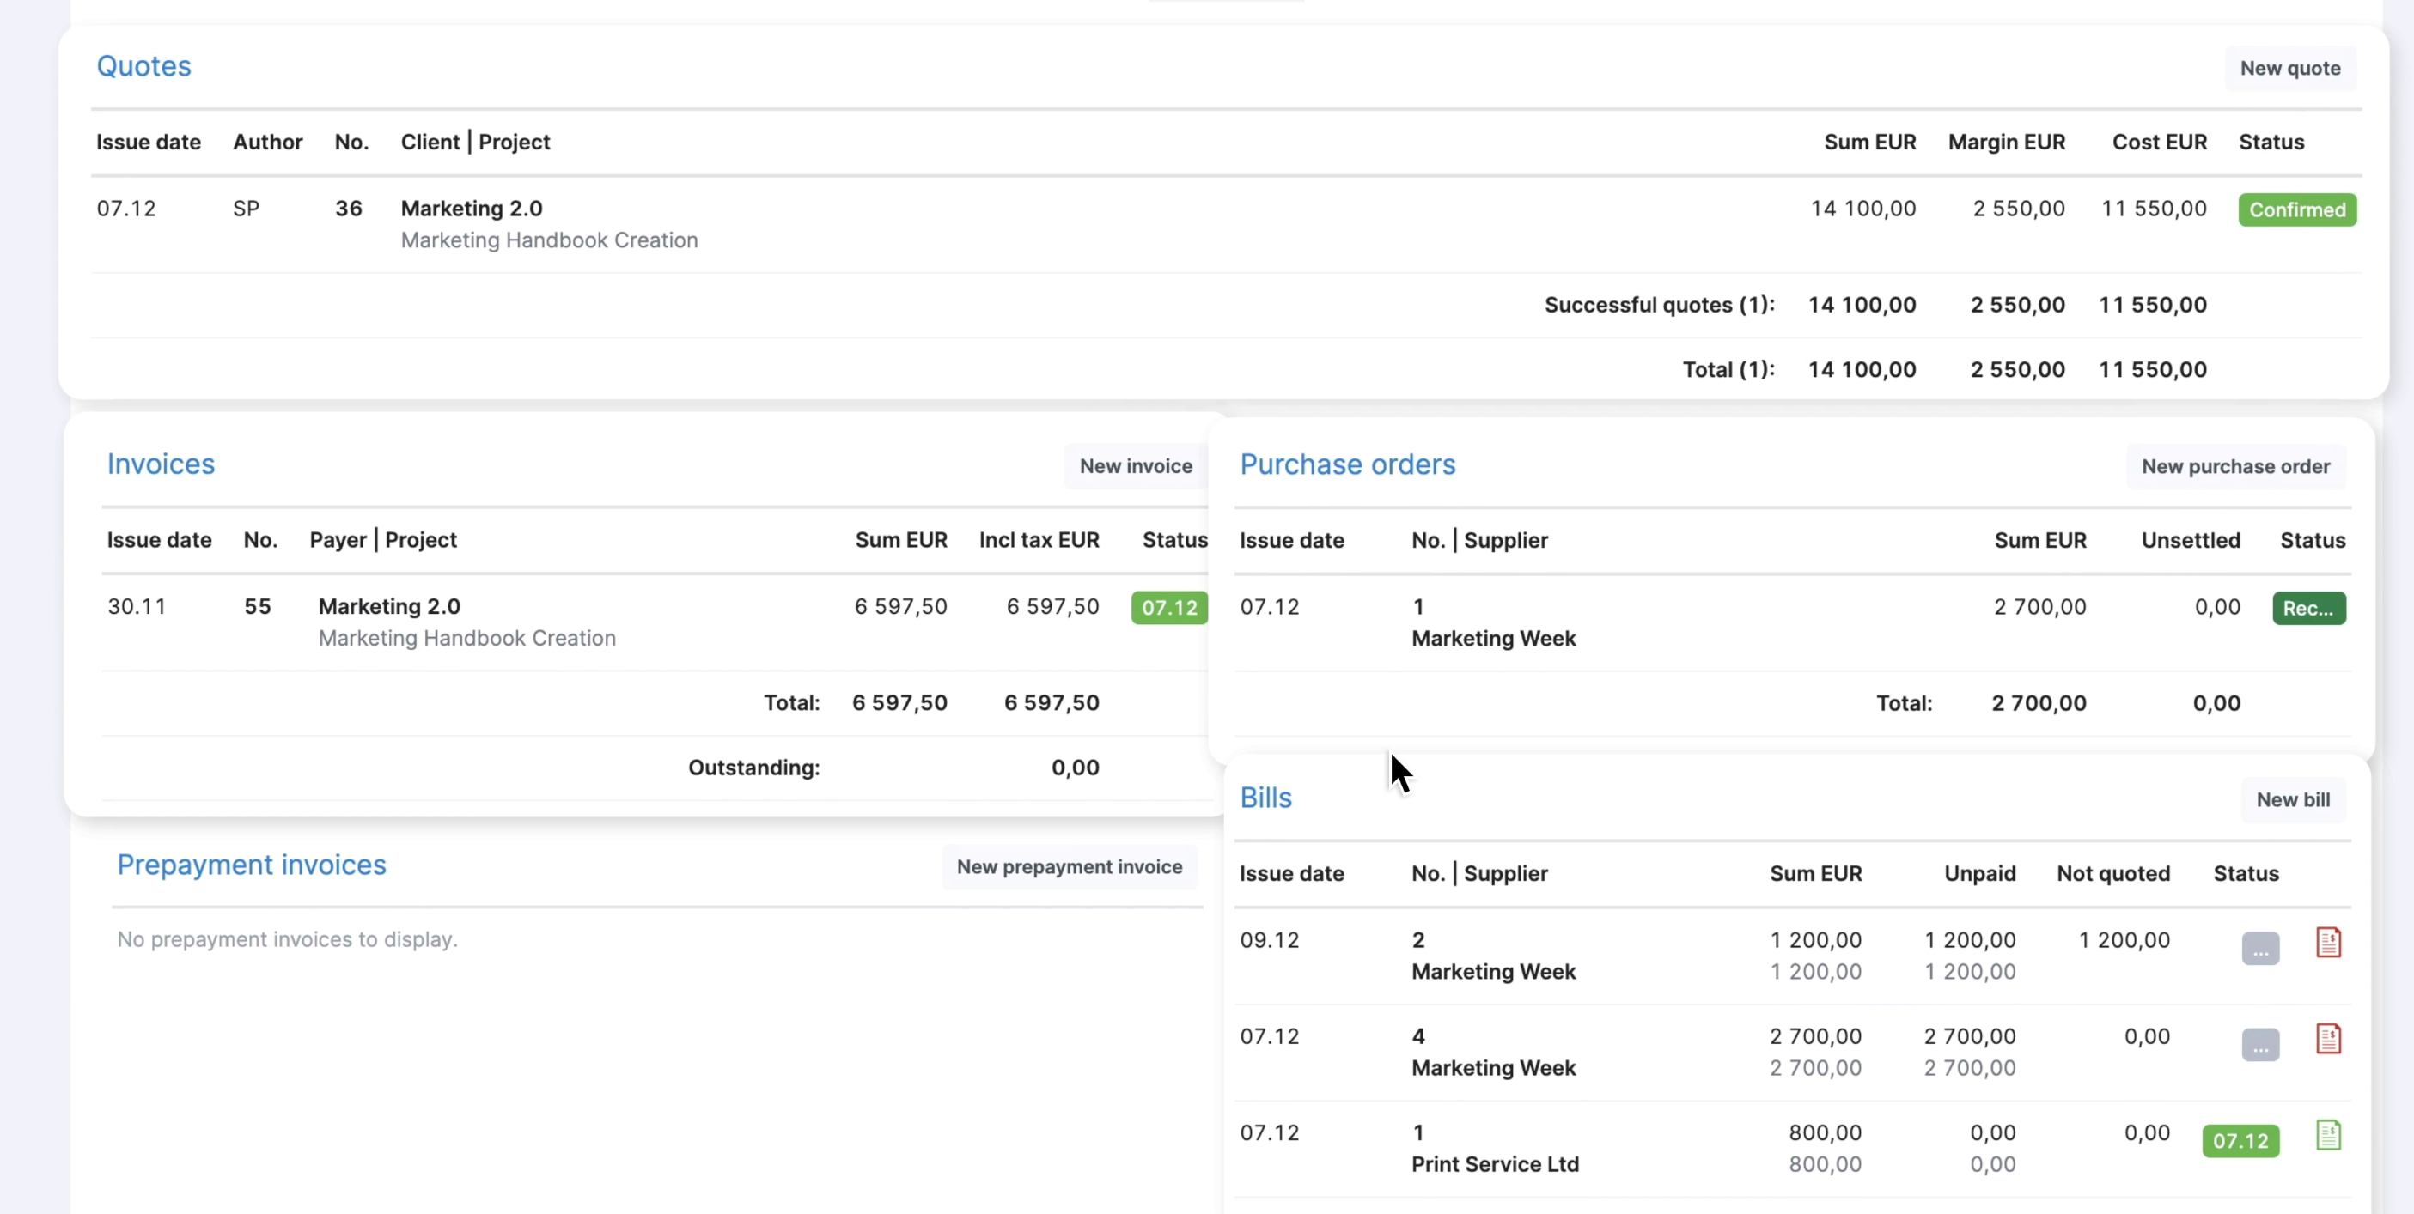Click the Issue date column header in Quotes
2414x1214 pixels.
click(148, 143)
